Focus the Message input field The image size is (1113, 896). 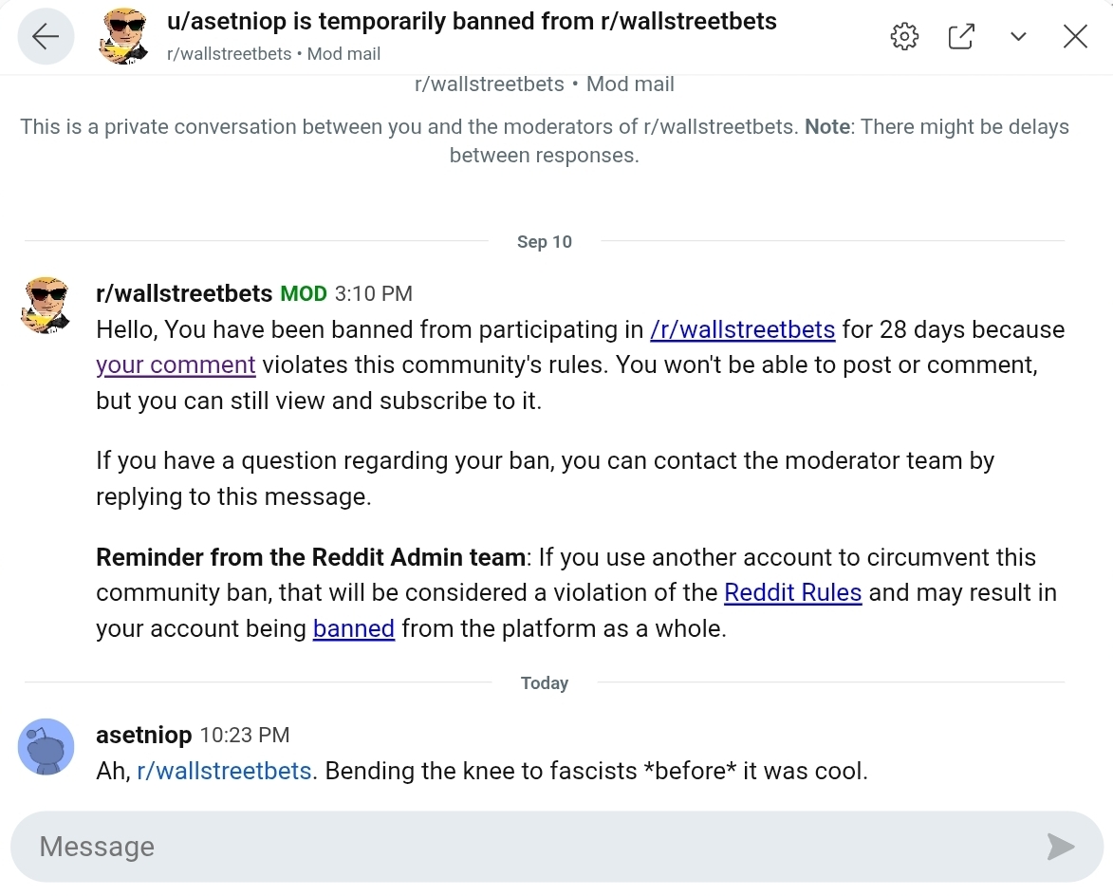click(x=531, y=847)
